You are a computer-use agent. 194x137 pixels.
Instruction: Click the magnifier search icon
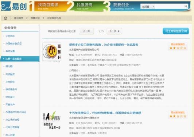point(186,6)
